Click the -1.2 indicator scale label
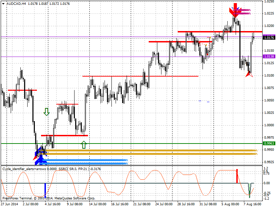The image size is (276, 207). (266, 199)
